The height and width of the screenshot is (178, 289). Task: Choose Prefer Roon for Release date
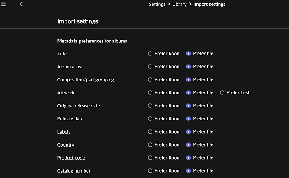[150, 119]
